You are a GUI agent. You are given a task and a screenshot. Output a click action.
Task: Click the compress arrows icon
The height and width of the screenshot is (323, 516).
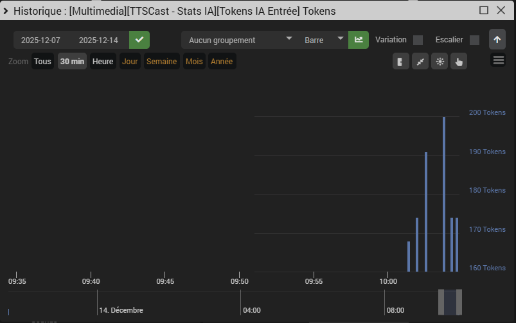[x=420, y=62]
